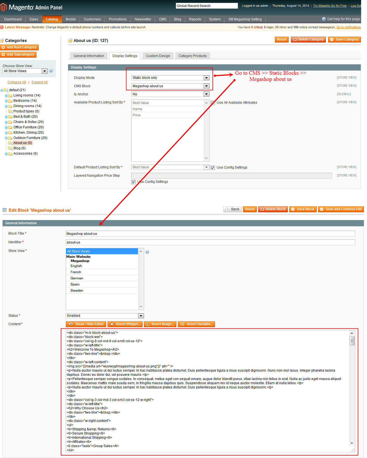Open the Choose Store View dropdown
Viewport: 367px width, 458px height.
[45, 71]
